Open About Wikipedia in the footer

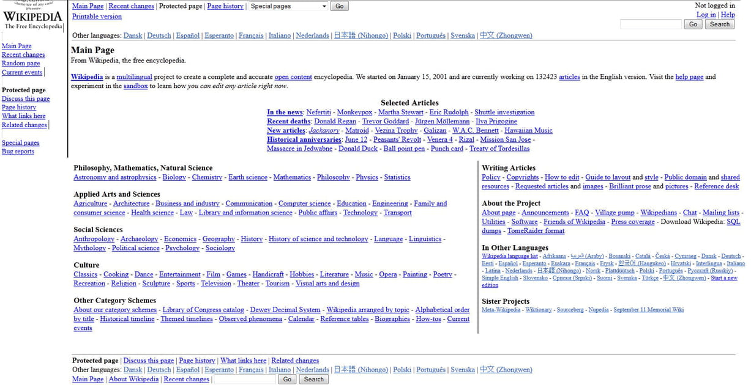coord(133,380)
